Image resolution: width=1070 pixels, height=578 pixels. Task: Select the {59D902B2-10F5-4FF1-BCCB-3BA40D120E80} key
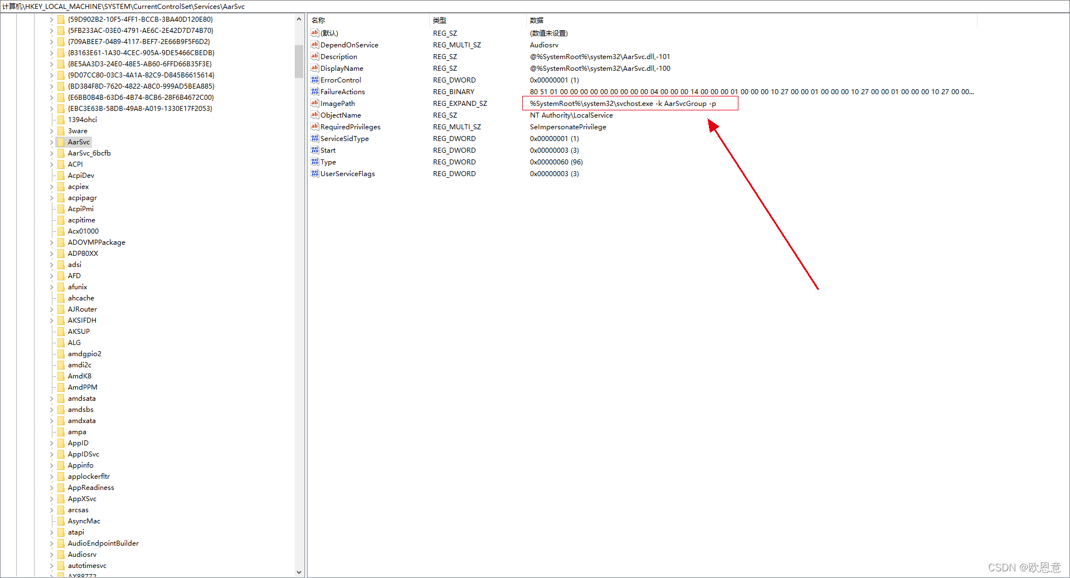140,20
